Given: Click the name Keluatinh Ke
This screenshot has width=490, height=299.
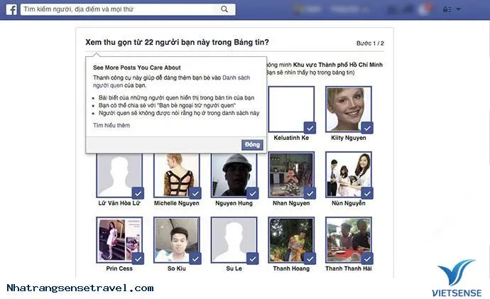Looking at the screenshot, I should (x=291, y=138).
